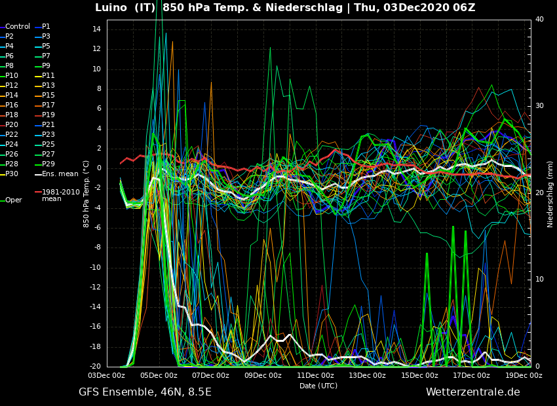This screenshot has height=406, width=557.
Task: Click the 11Dec 00z date tick
Action: (315, 375)
